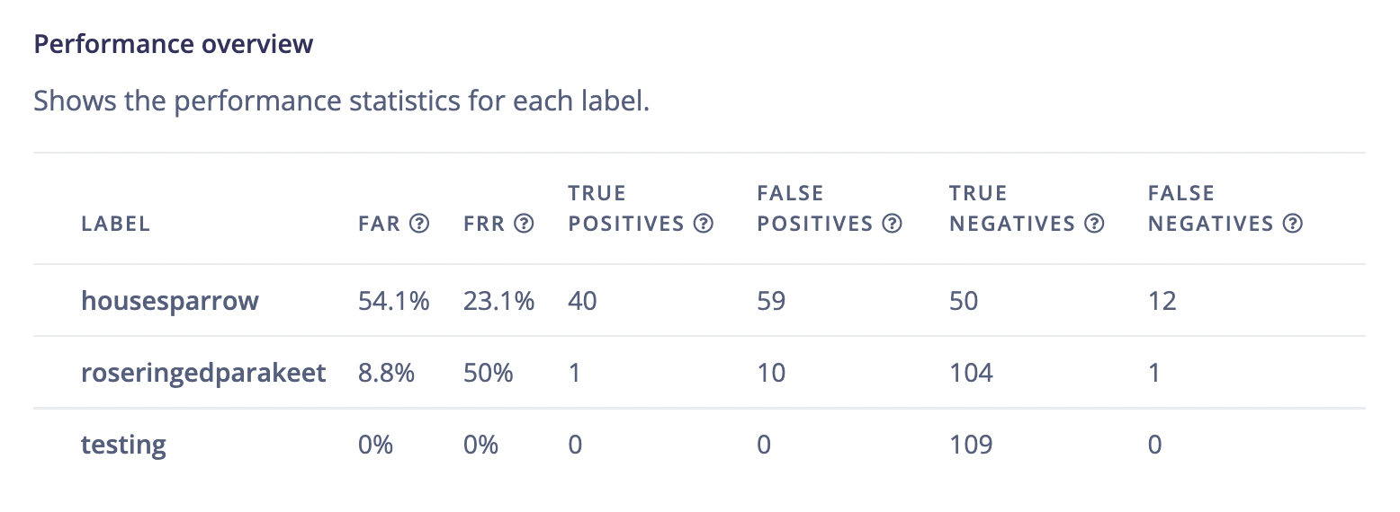Click the testing label row
This screenshot has width=1400, height=512.
click(123, 445)
